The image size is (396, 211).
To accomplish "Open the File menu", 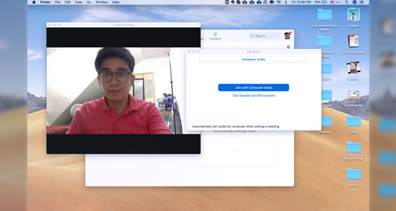I will pos(58,2).
